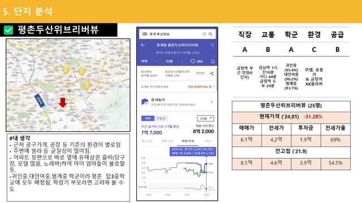
Task: Switch to 최근 3년 tab
Action: (147, 141)
